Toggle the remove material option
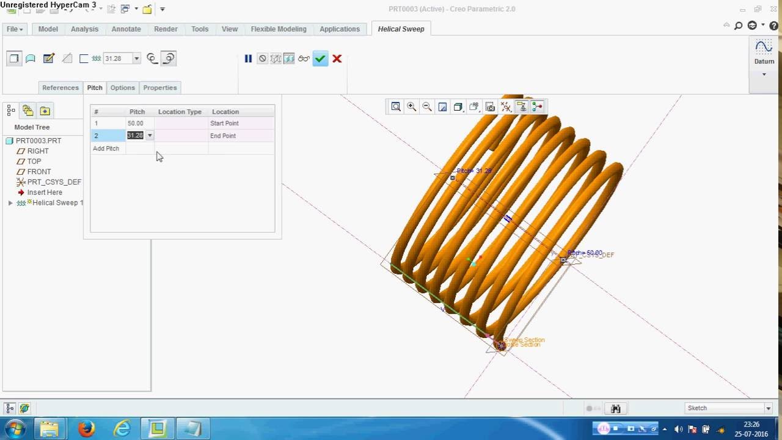The image size is (782, 440). (67, 59)
